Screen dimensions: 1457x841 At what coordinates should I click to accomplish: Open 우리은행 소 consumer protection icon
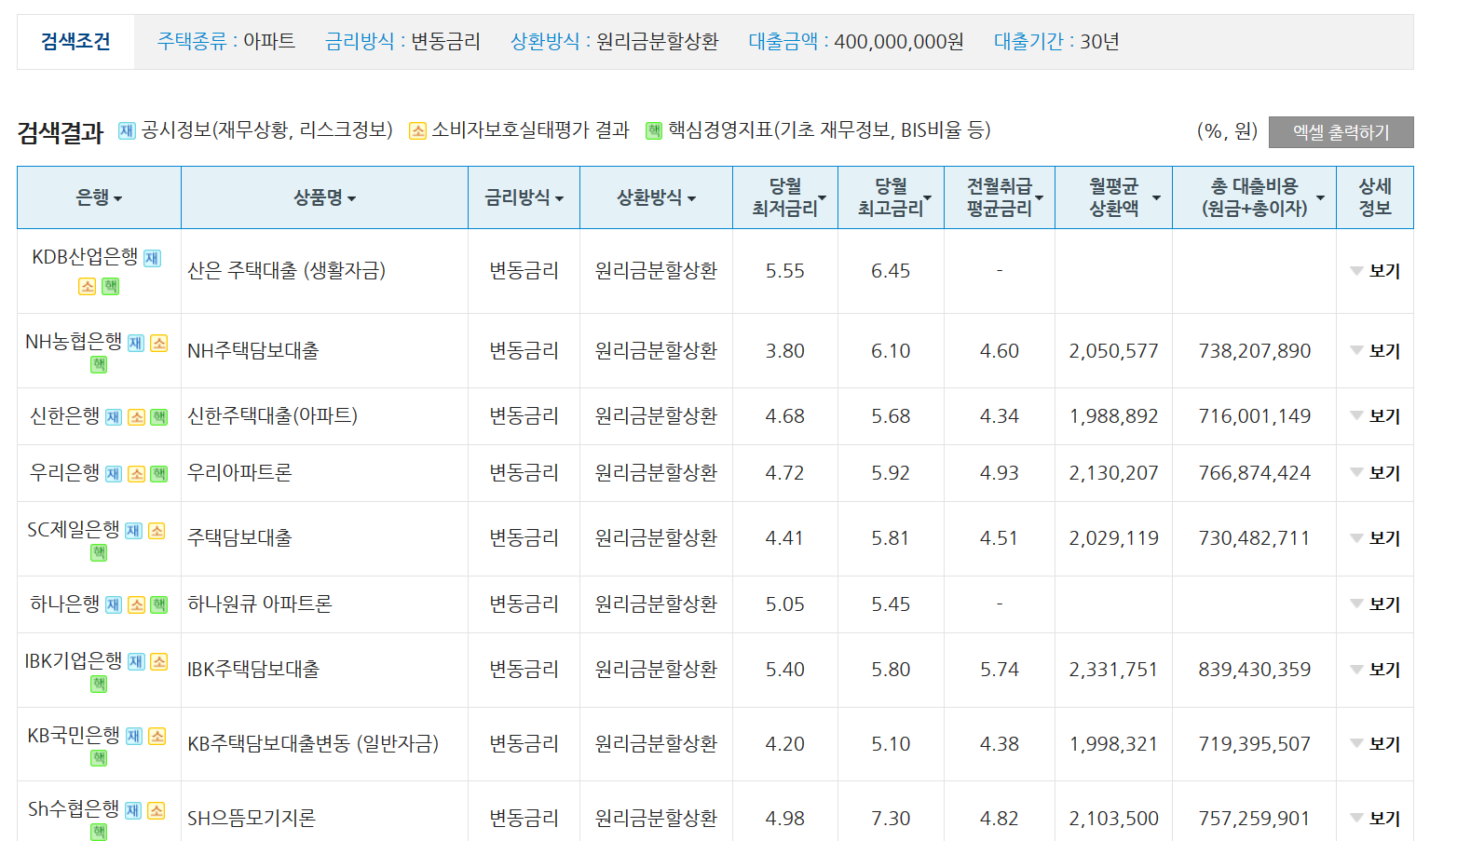[x=137, y=474]
